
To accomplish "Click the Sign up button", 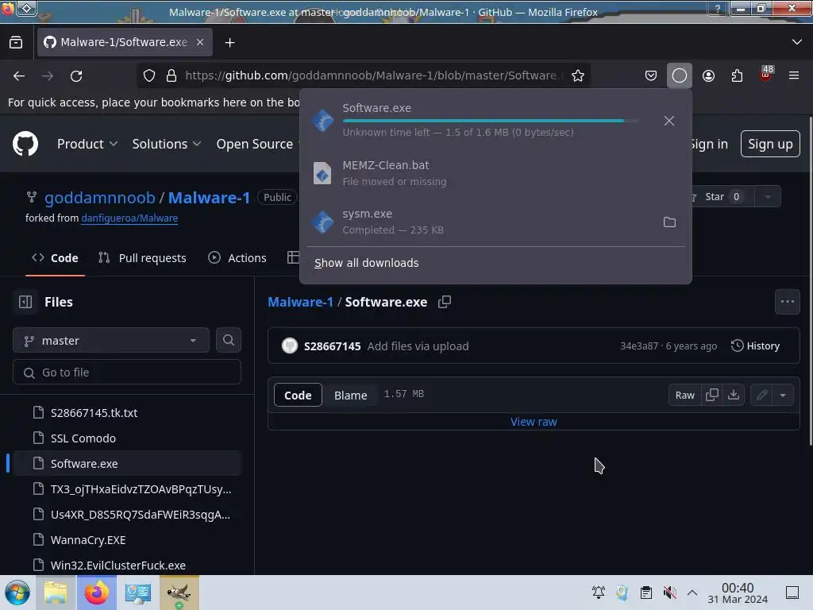I will point(770,144).
